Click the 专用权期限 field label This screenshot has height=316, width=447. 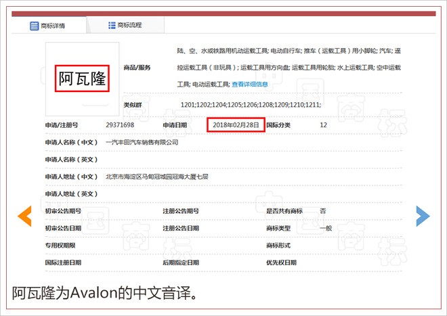(x=60, y=245)
